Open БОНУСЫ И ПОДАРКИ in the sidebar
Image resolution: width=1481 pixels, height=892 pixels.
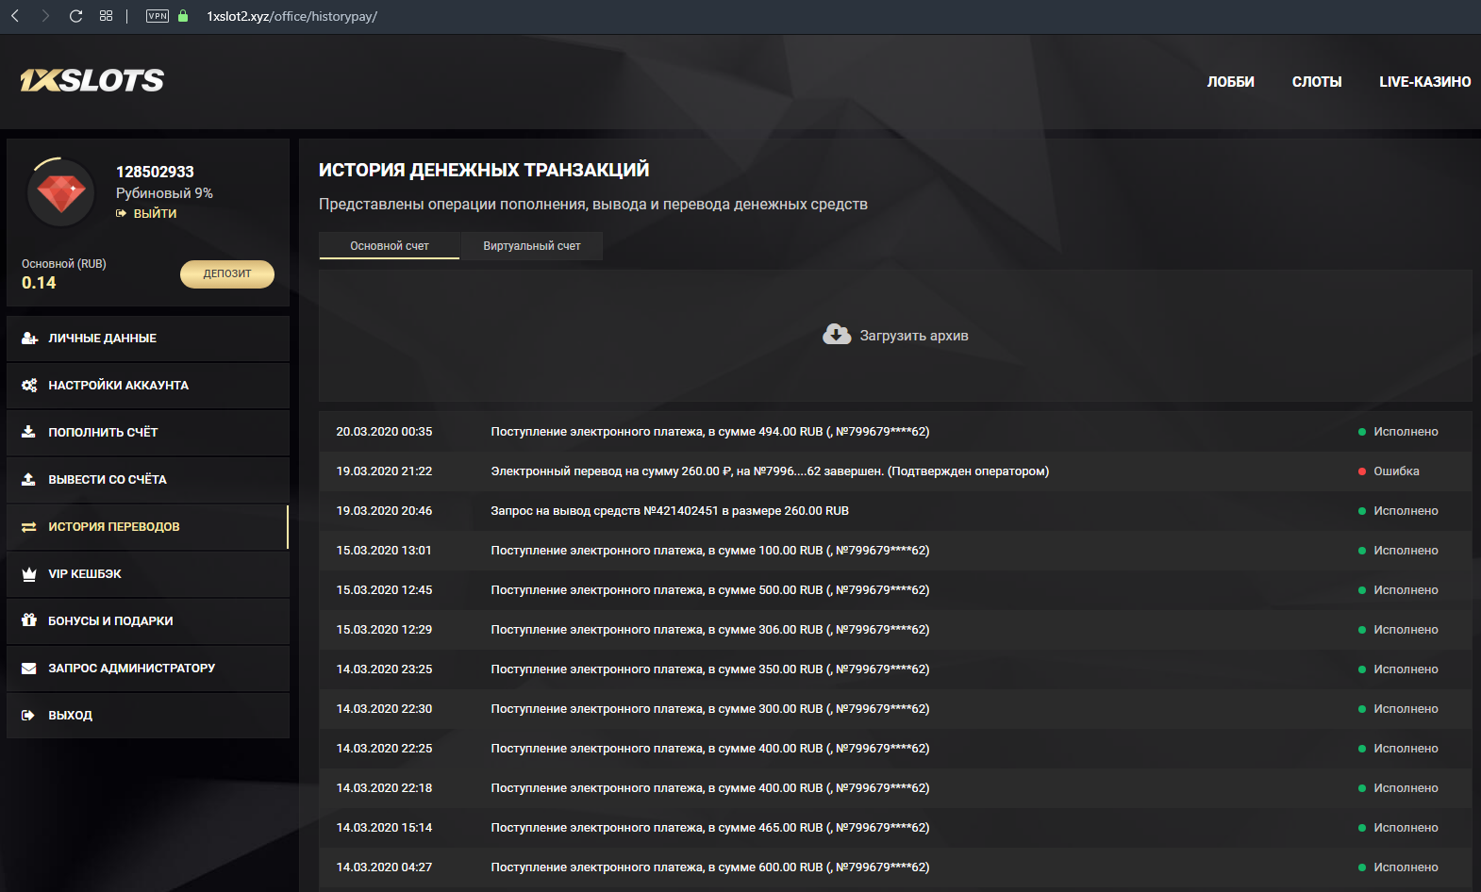click(147, 621)
